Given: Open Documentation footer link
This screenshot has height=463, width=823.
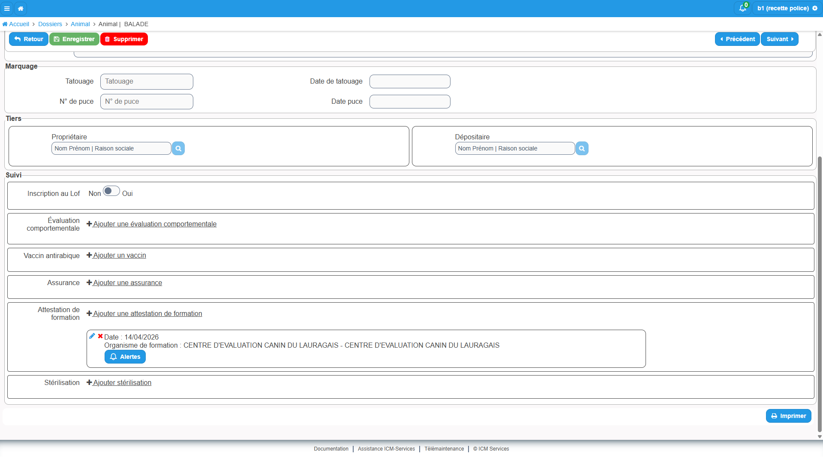Looking at the screenshot, I should [x=331, y=449].
